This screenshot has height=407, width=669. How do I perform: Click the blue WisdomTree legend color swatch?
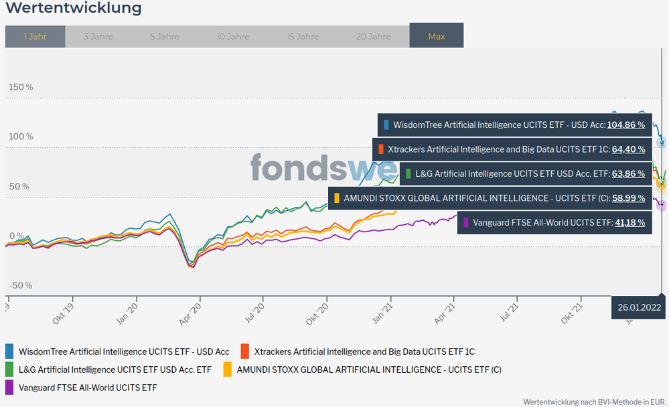[9, 351]
